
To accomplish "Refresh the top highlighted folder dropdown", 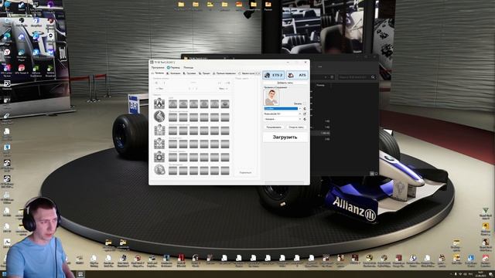I will click(305, 108).
